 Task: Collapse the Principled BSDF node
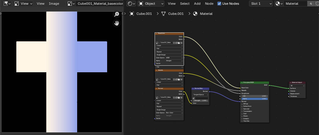(x=242, y=83)
